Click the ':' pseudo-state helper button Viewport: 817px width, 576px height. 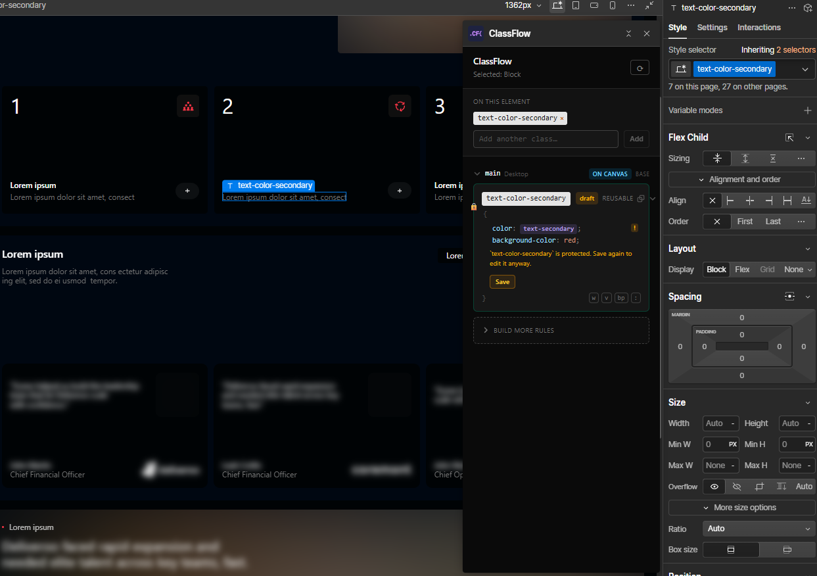tap(636, 298)
